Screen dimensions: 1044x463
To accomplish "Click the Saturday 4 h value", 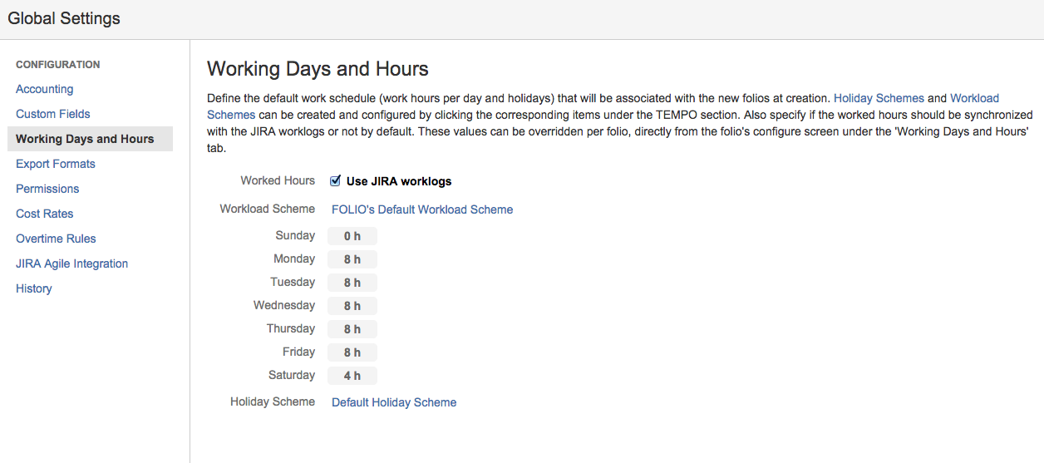I will [352, 376].
